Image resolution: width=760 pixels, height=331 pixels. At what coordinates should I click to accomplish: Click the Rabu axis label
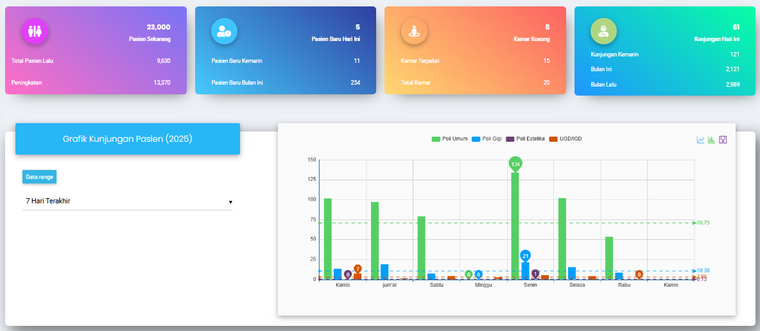pos(625,285)
